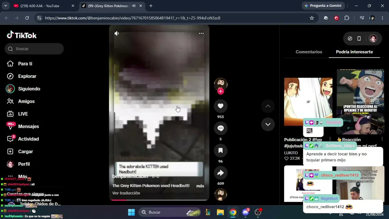Open the media controls icon in Chrome

pos(362,18)
